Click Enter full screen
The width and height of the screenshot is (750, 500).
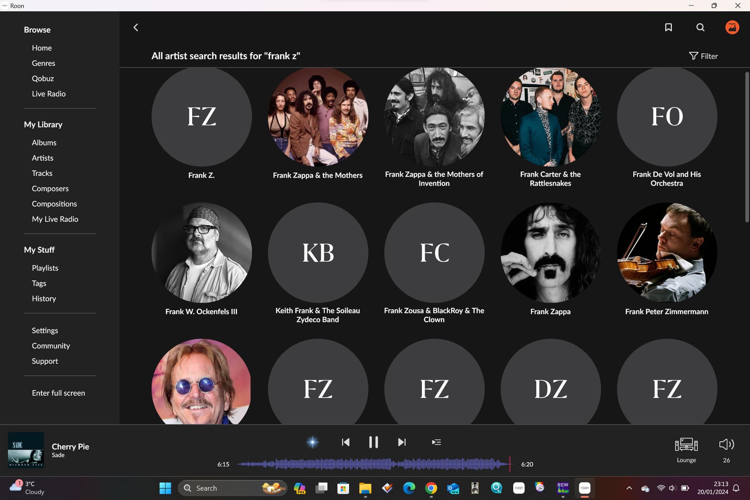[59, 393]
